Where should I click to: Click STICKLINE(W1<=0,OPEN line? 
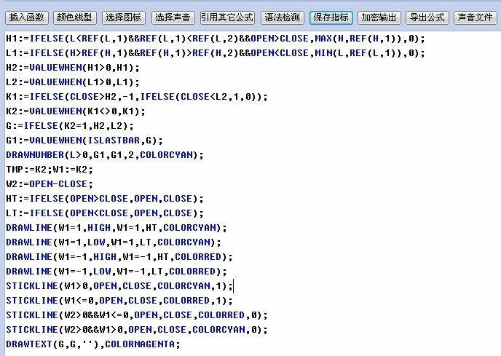pos(119,301)
